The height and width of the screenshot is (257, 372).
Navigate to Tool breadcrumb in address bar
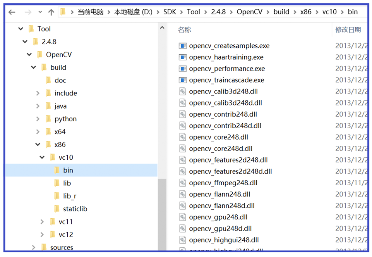pos(193,12)
